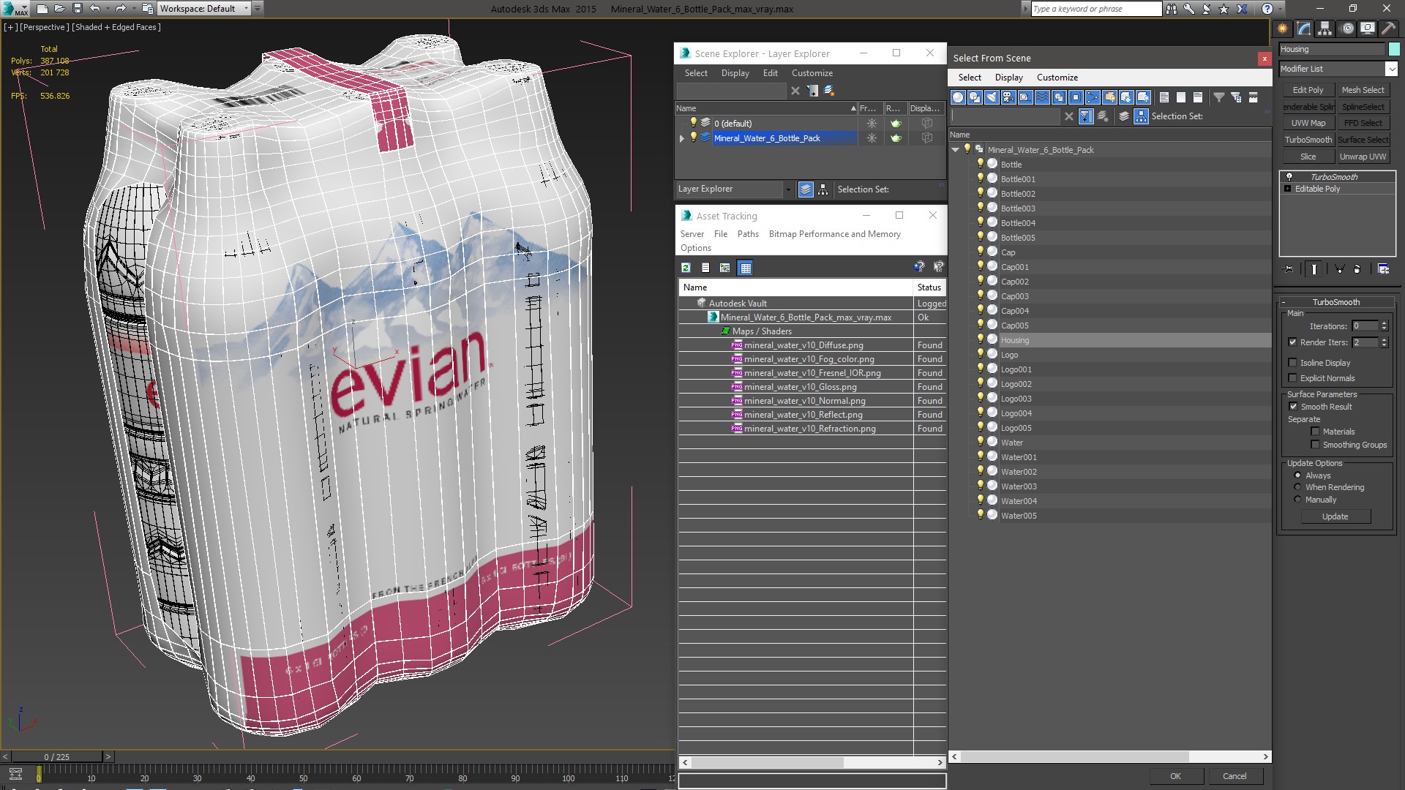Open the Hierarchy panel tab
The width and height of the screenshot is (1405, 790).
1325,29
